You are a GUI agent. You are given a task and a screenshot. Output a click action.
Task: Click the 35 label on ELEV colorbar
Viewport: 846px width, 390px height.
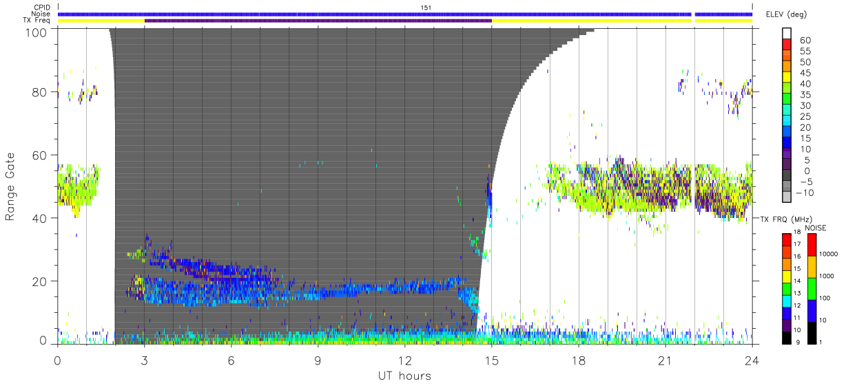click(805, 95)
